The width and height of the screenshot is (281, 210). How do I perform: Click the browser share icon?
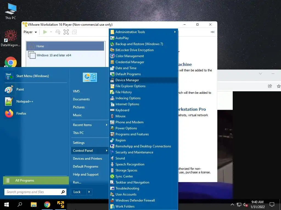coord(270,86)
